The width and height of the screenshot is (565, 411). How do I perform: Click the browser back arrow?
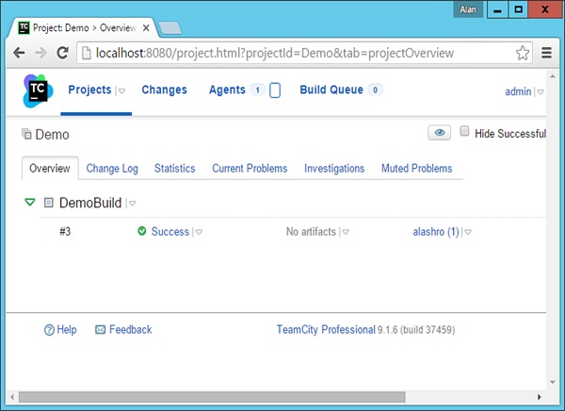(x=19, y=53)
